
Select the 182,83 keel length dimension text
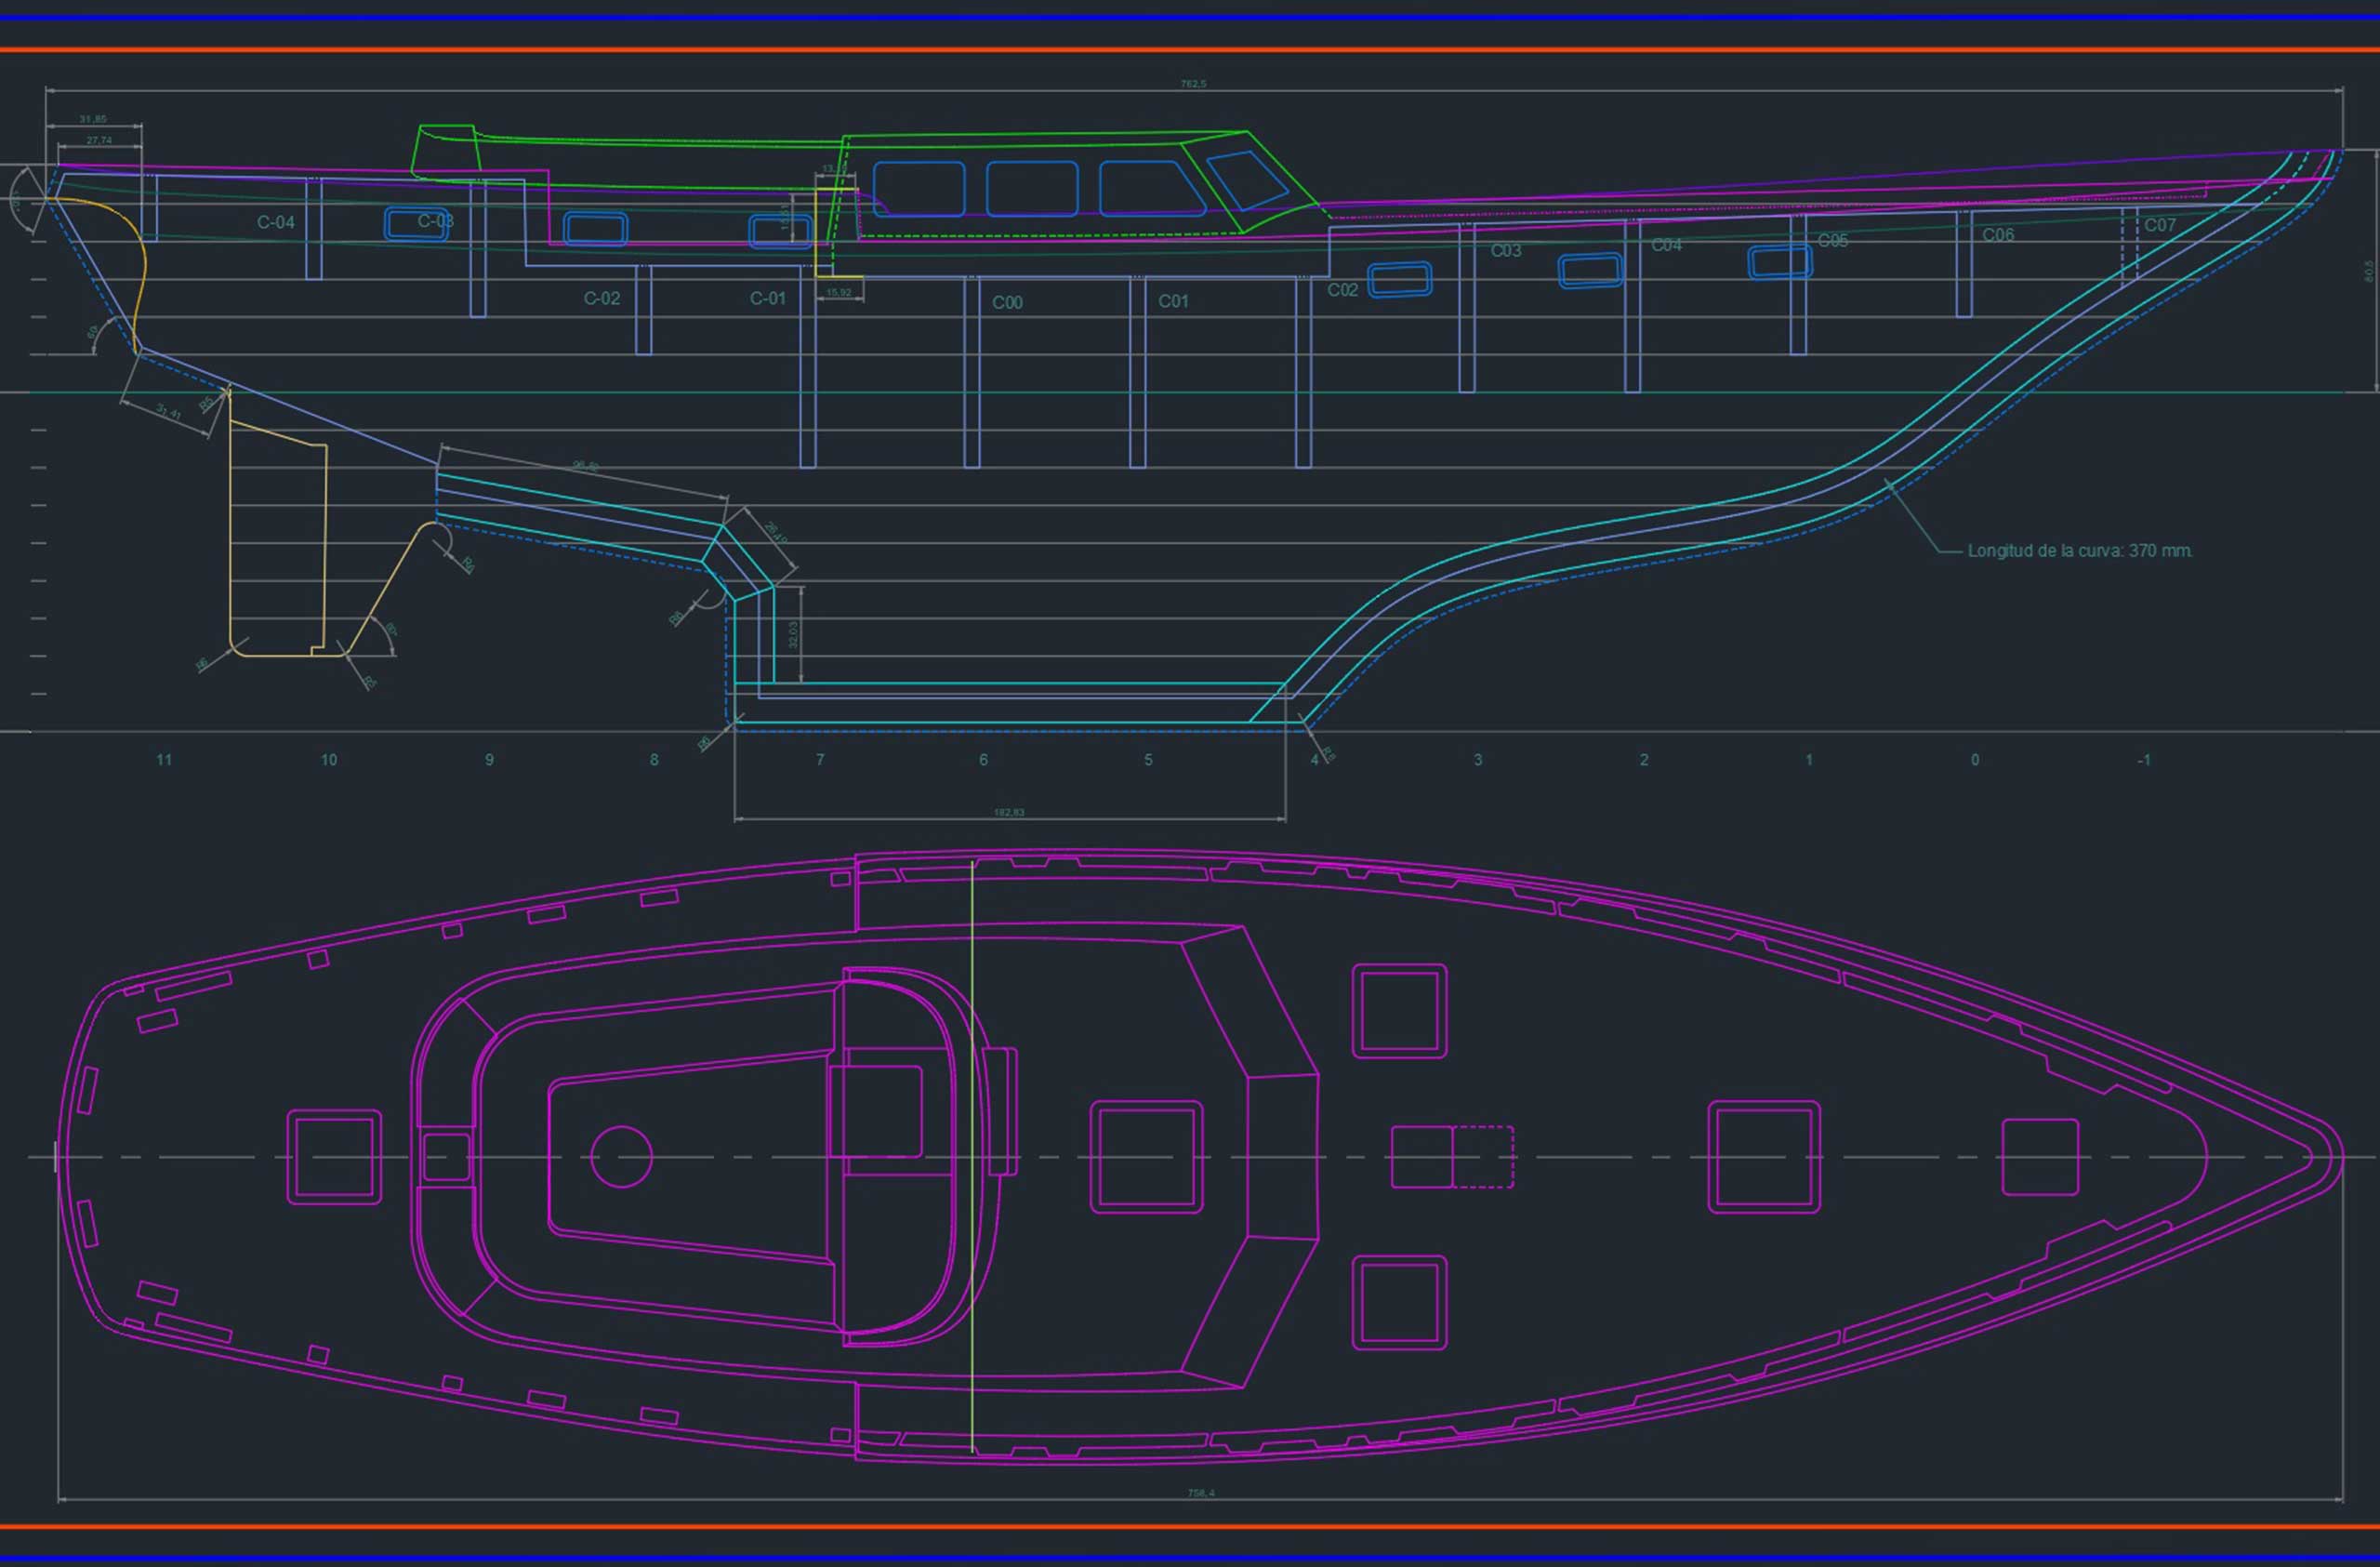click(x=1009, y=813)
